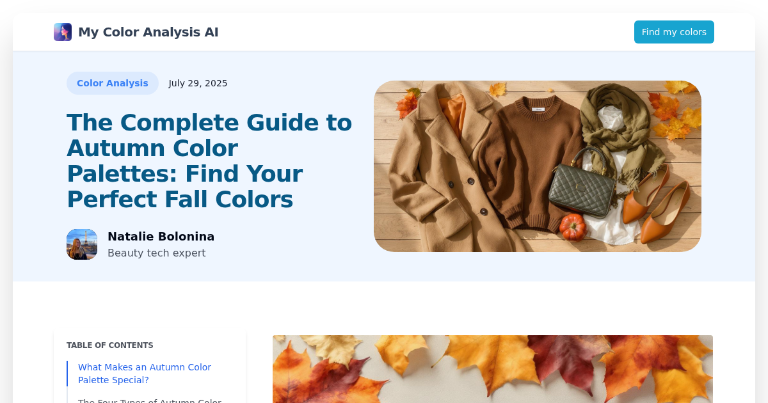Jump to What Makes an Autumn Color Palette Special
This screenshot has height=403, width=768.
coord(145,374)
